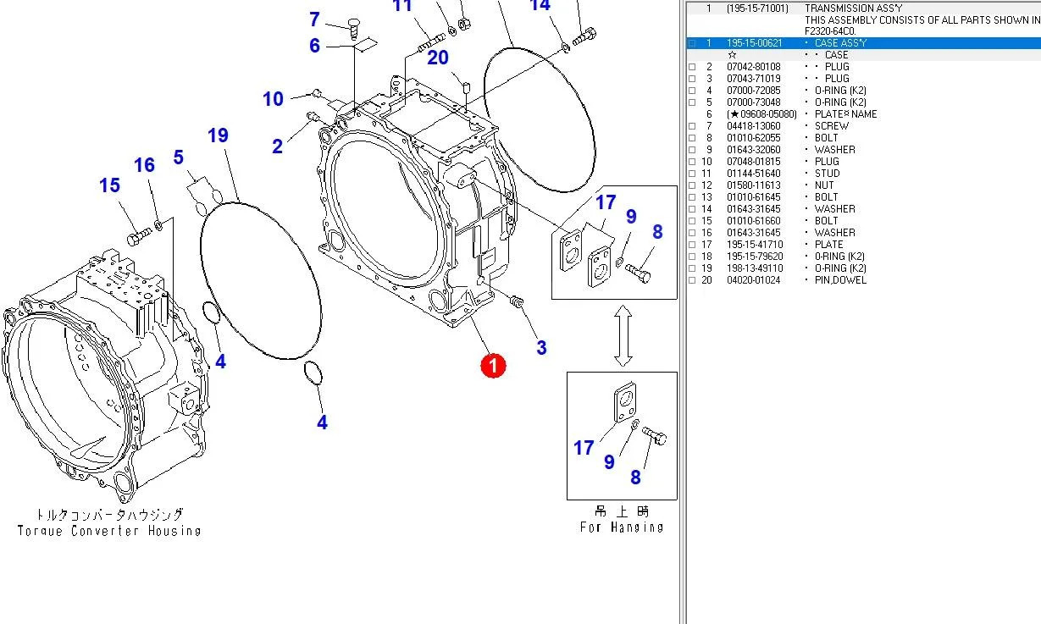1041x624 pixels.
Task: Check the box beside 07000-72085 O-RING
Action: coord(692,91)
